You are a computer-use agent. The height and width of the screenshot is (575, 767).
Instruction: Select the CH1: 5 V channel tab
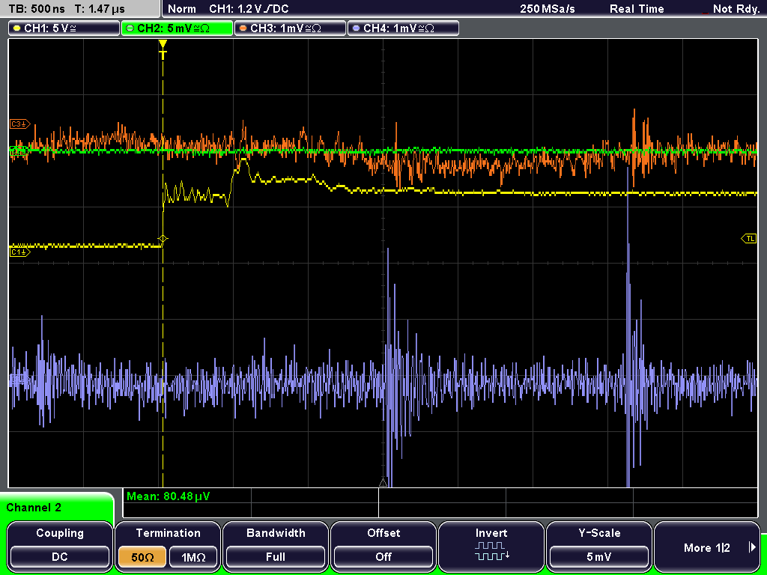pos(64,28)
